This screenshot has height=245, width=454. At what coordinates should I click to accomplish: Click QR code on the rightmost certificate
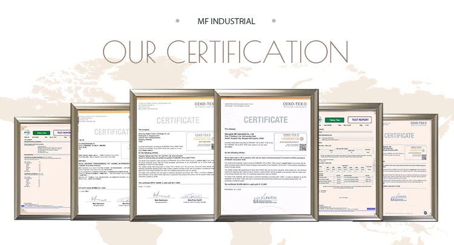tap(424, 157)
